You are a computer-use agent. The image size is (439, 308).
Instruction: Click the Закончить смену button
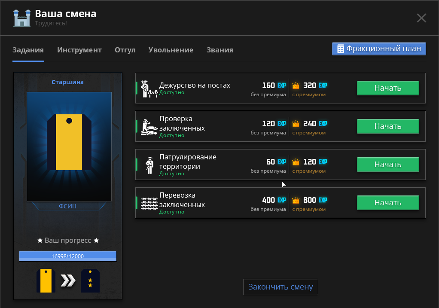pyautogui.click(x=280, y=287)
